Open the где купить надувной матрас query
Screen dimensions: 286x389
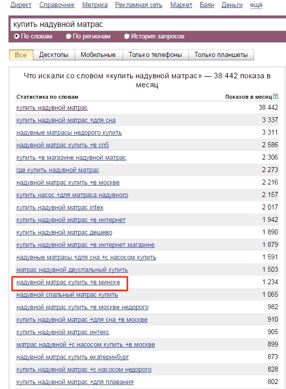57,170
